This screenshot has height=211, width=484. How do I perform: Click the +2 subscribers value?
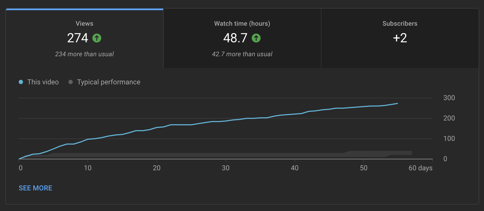400,38
